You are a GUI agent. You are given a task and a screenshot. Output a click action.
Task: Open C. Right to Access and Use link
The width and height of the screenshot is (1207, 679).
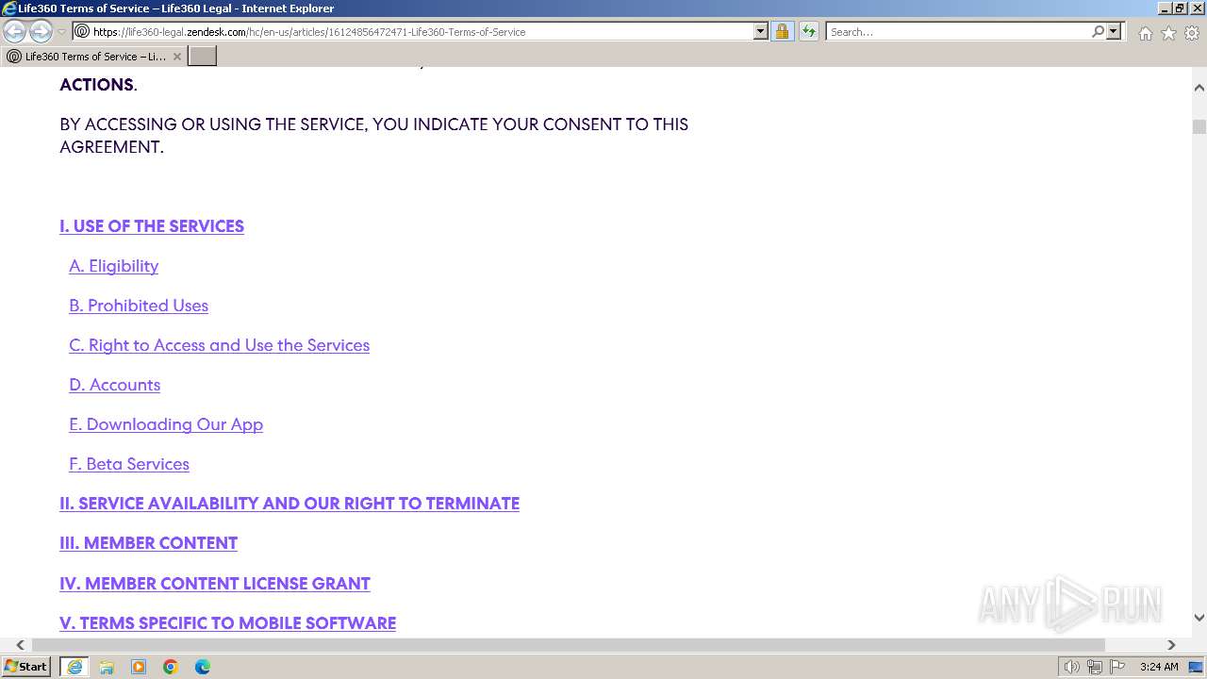coord(219,345)
